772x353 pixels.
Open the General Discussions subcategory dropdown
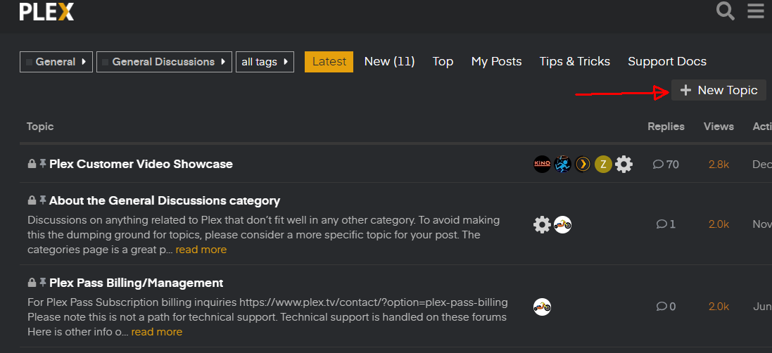click(164, 62)
